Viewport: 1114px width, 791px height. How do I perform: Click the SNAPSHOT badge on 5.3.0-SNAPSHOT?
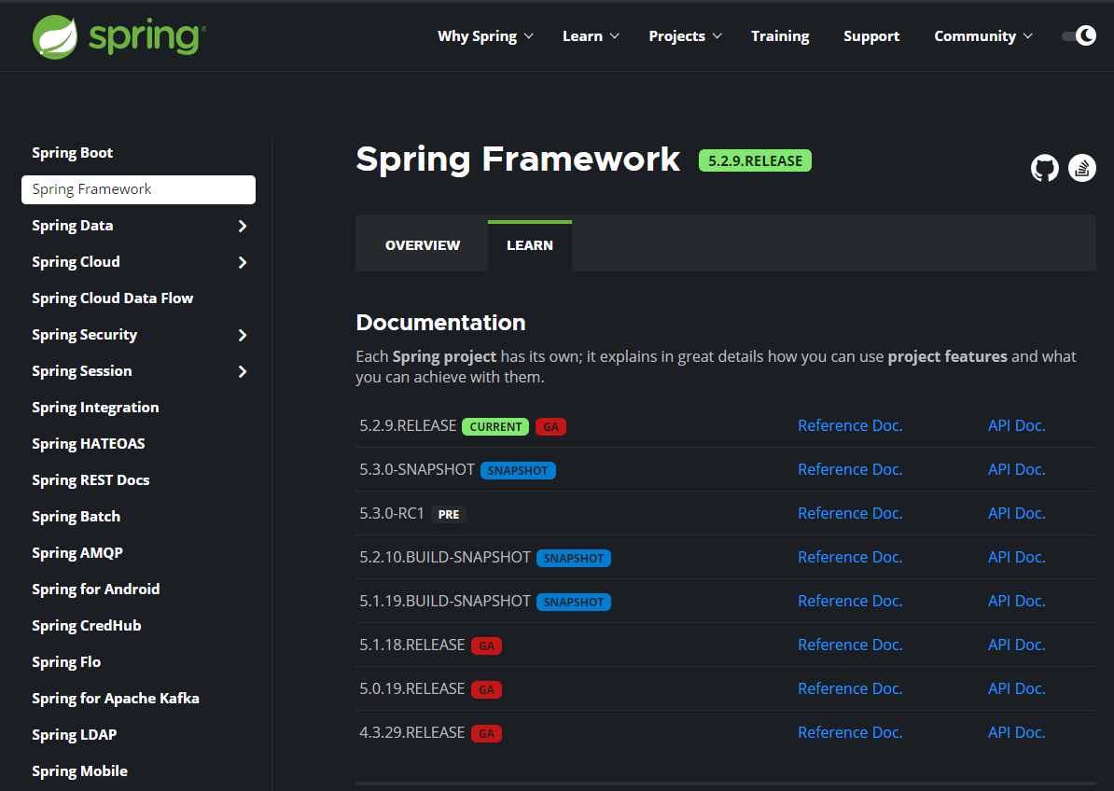pos(518,471)
